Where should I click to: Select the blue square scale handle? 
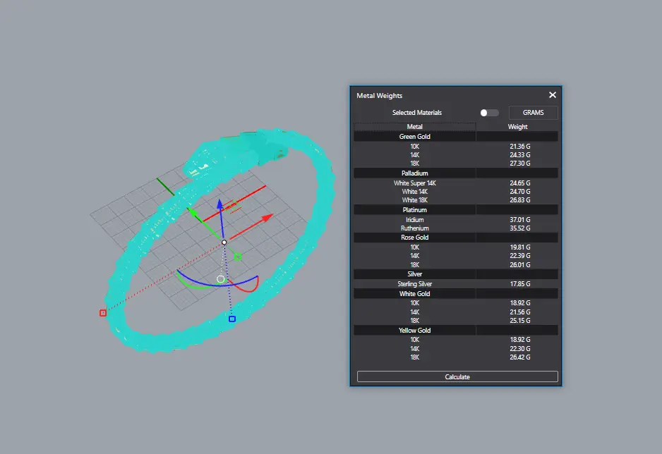pyautogui.click(x=231, y=319)
